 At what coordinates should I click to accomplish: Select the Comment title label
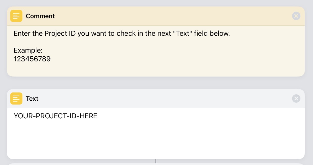tap(40, 16)
